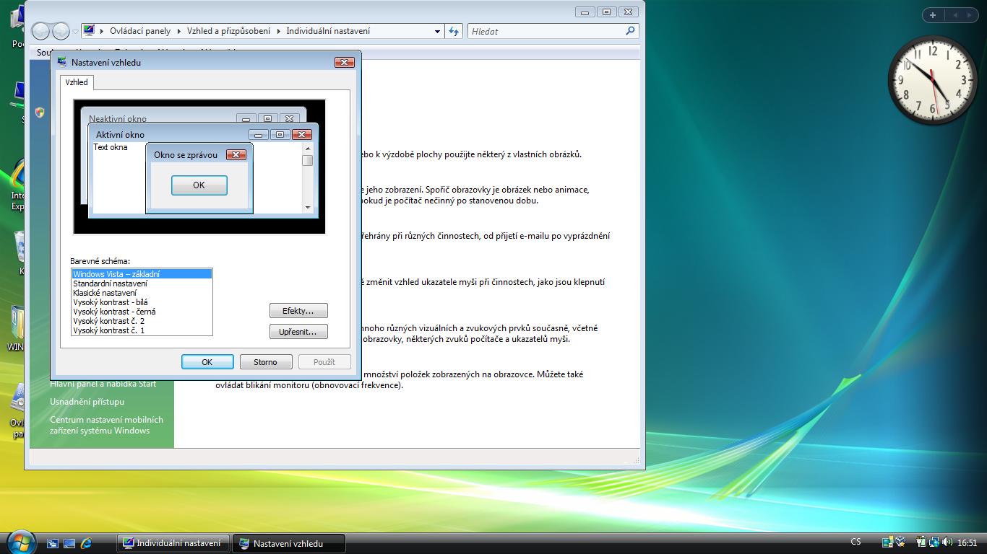Click Nastavení vzhledu taskbar button
The image size is (987, 554).
pos(289,543)
